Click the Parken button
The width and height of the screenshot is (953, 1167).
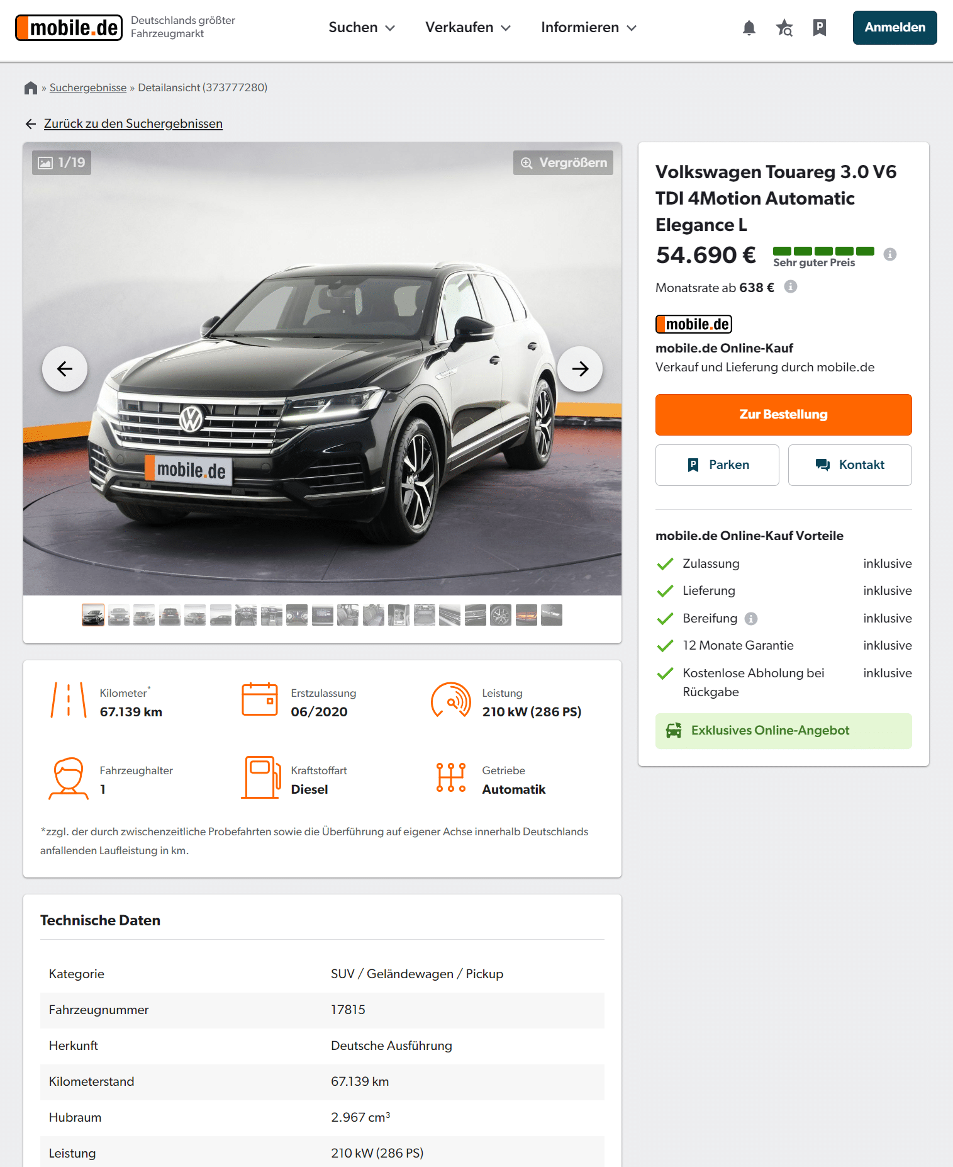tap(717, 465)
